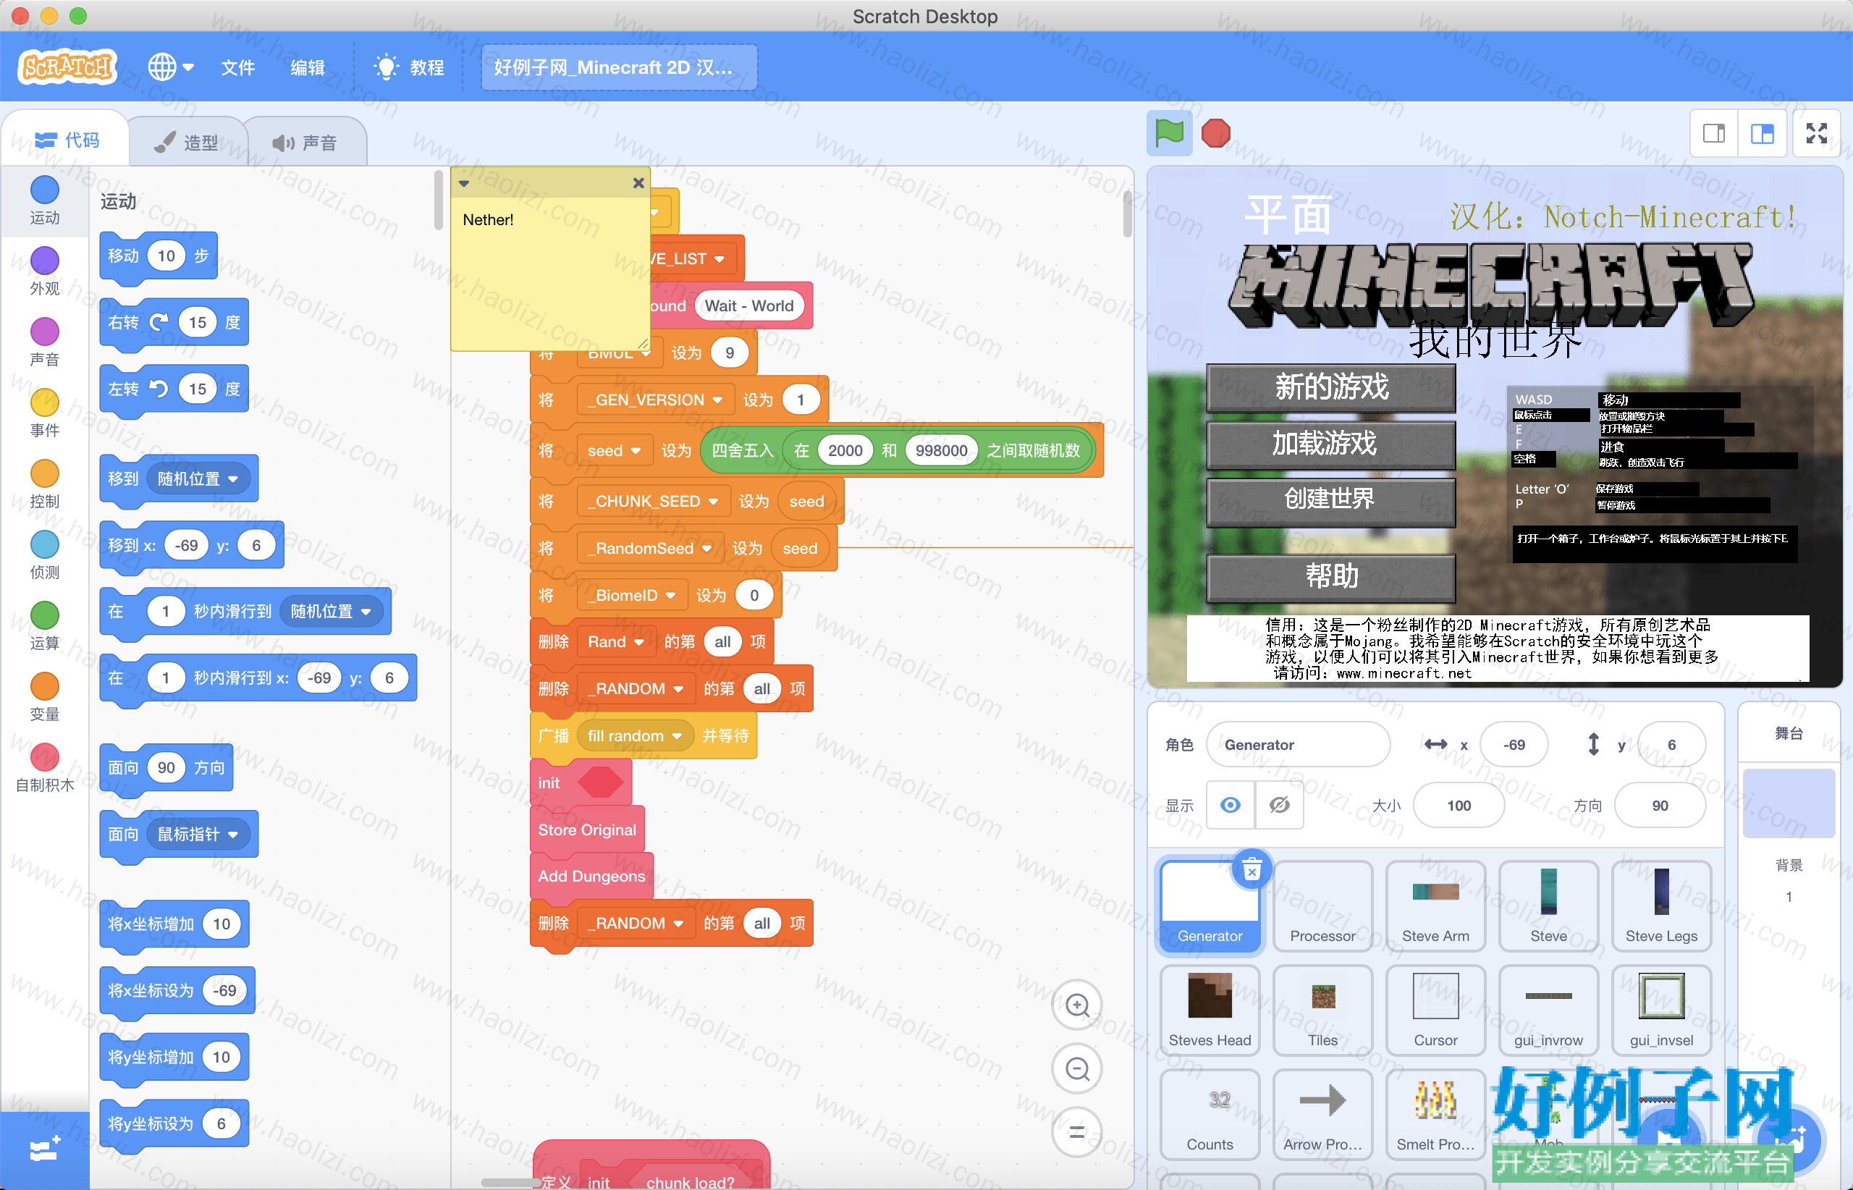
Task: Open the Rand list dropdown
Action: (x=616, y=642)
